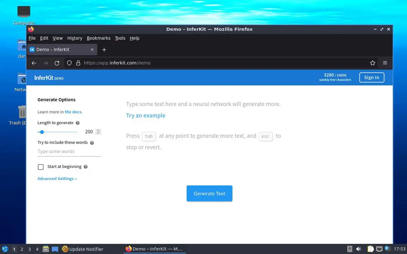Switch to workspace 4

37,249
